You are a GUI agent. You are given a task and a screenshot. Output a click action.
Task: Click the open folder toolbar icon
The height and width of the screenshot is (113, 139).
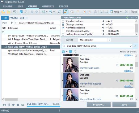[x=3, y=12]
